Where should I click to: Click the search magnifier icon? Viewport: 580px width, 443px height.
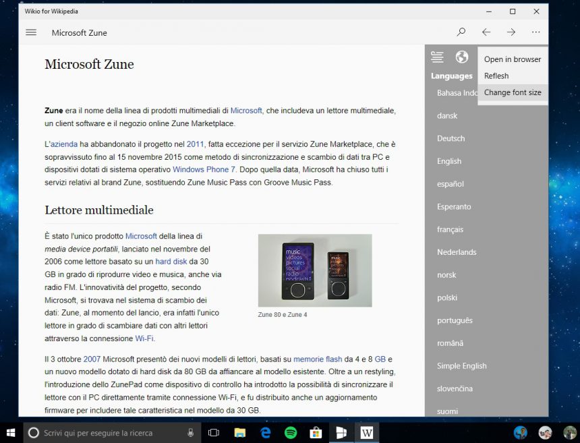pos(461,32)
